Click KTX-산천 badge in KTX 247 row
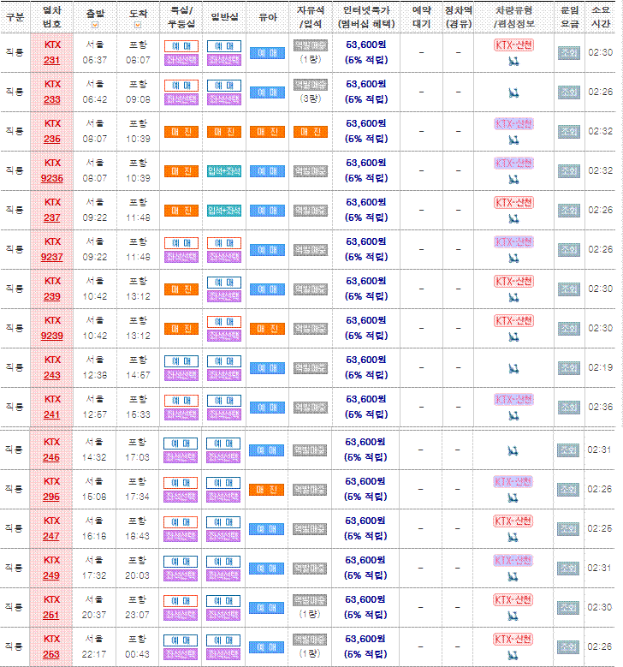The width and height of the screenshot is (623, 667). pos(513,521)
